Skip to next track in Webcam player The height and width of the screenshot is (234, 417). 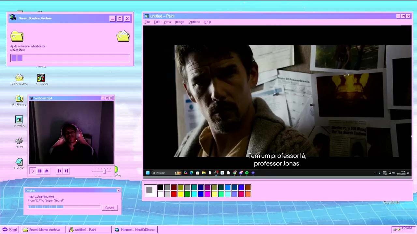66,171
